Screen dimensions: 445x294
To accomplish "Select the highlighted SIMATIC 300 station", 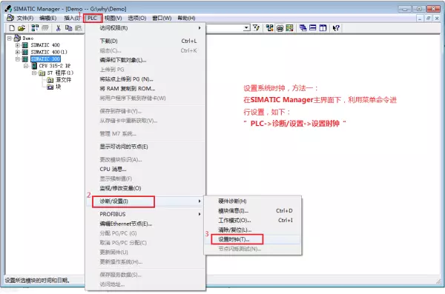I will point(45,59).
